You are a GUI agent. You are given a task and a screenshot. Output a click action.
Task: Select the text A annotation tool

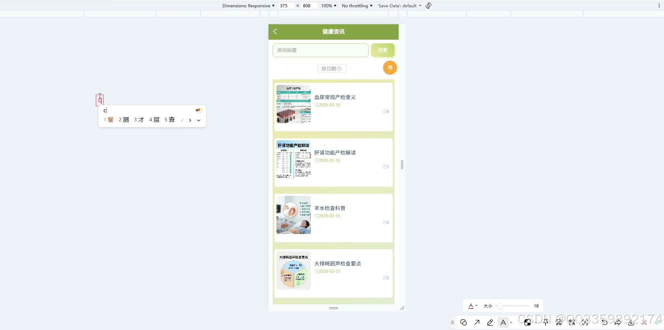[503, 322]
